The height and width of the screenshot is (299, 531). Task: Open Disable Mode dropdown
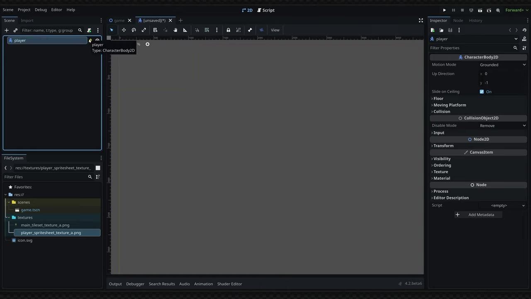tap(503, 125)
